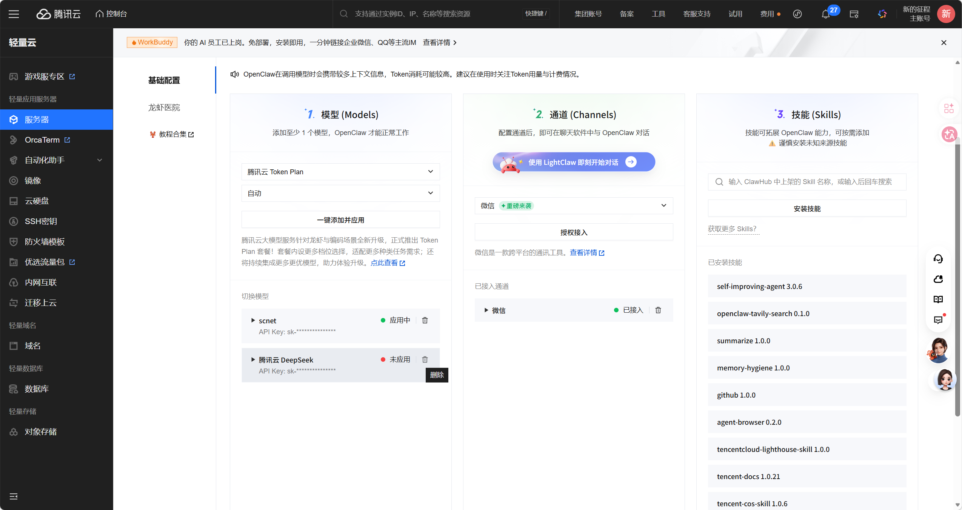Click the red account avatar
962x510 pixels.
point(946,14)
